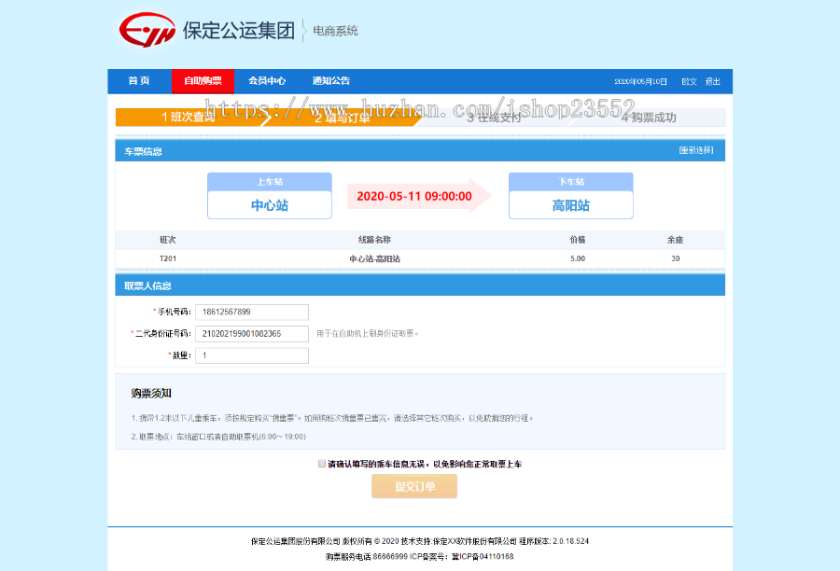Click the 手机号码 phone number input field
The height and width of the screenshot is (571, 840).
tap(252, 312)
